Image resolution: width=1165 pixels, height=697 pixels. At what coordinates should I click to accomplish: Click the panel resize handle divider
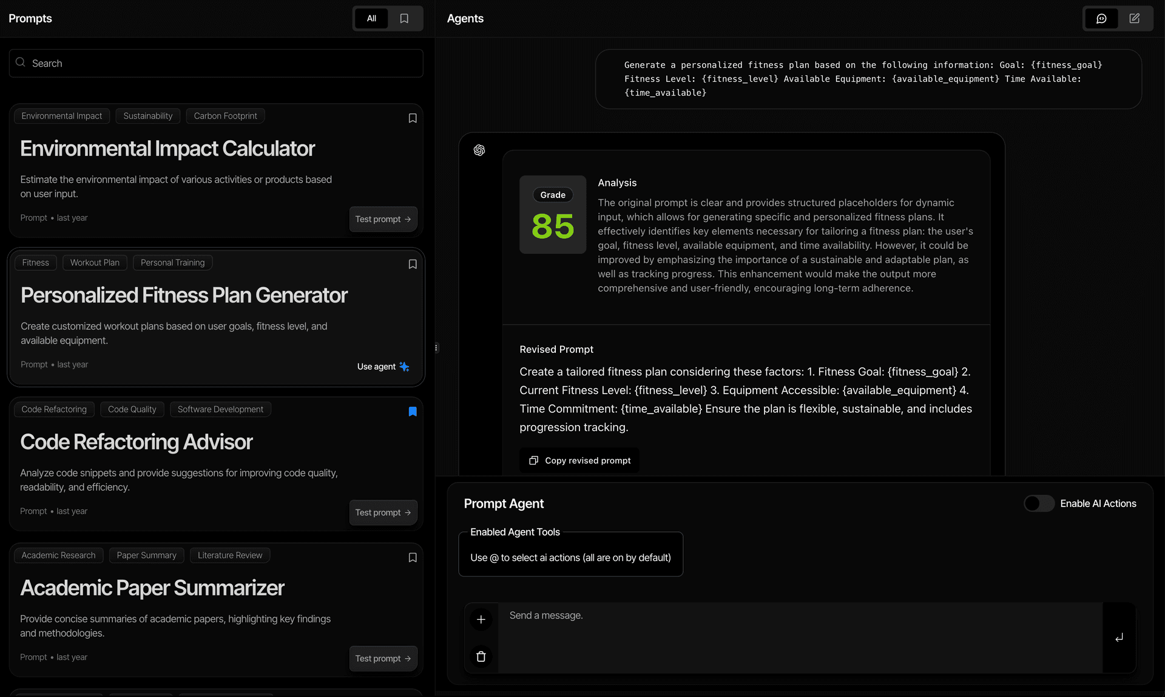tap(436, 348)
